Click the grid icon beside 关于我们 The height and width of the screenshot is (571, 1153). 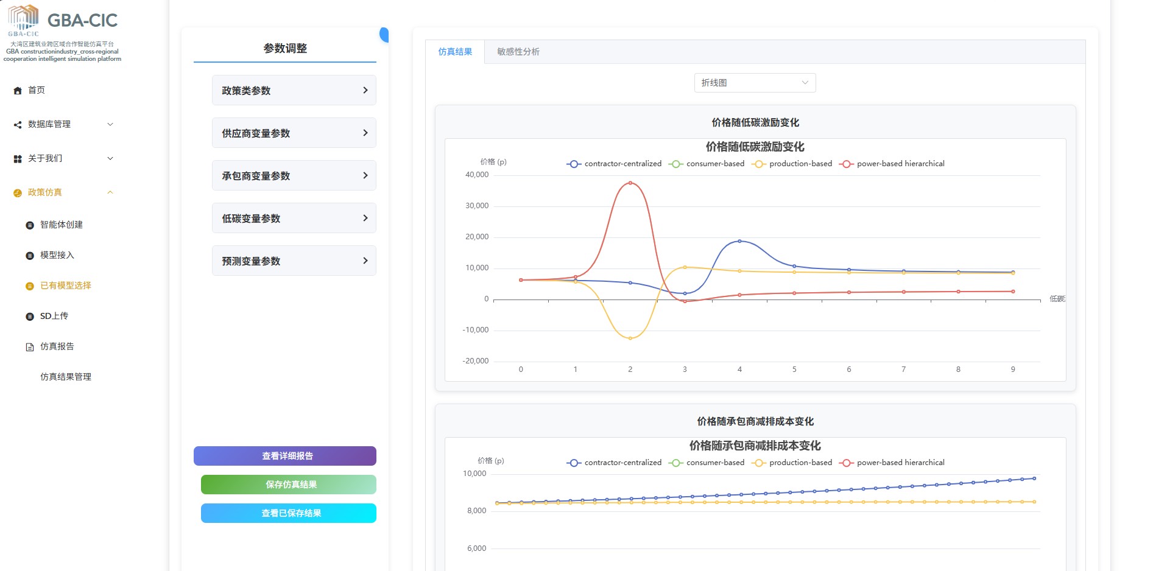pos(18,159)
